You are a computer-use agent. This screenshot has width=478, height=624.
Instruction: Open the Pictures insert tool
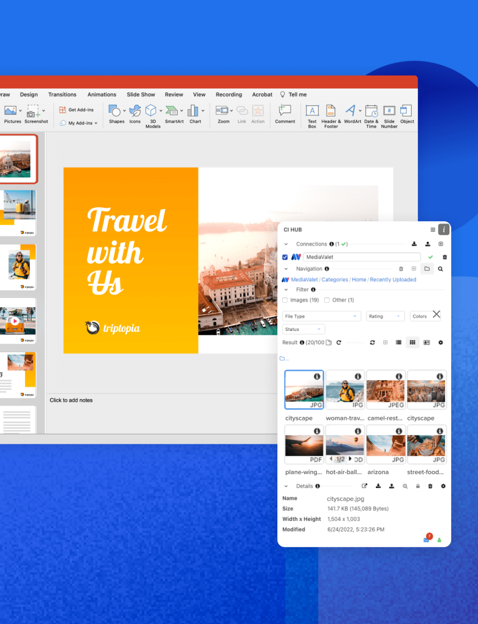[12, 114]
